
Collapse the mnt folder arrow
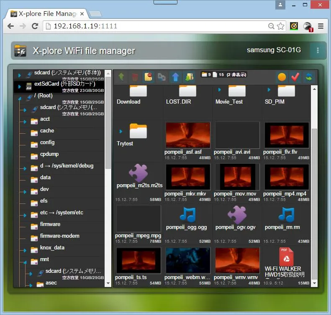pyautogui.click(x=25, y=262)
